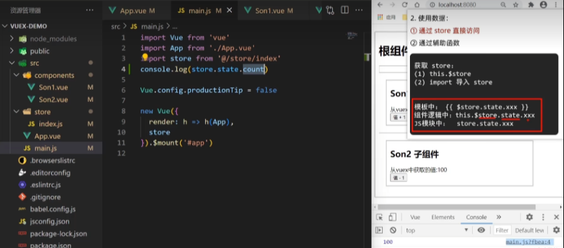Open DevTools settings gear

pyautogui.click(x=530, y=217)
